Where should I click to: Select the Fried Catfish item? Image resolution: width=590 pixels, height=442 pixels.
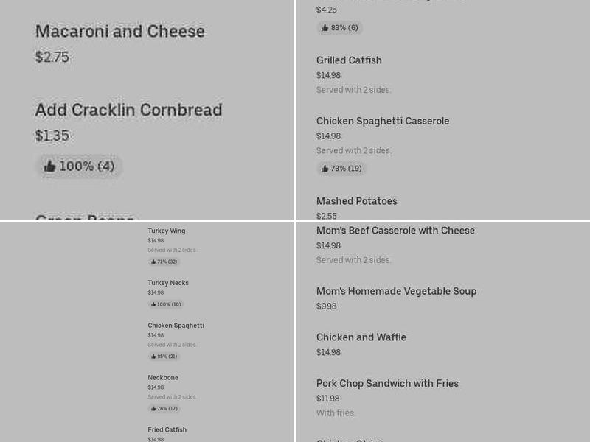[167, 430]
